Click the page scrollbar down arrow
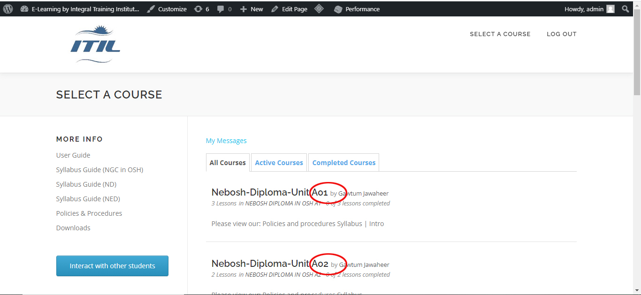Image resolution: width=641 pixels, height=295 pixels. 637,291
